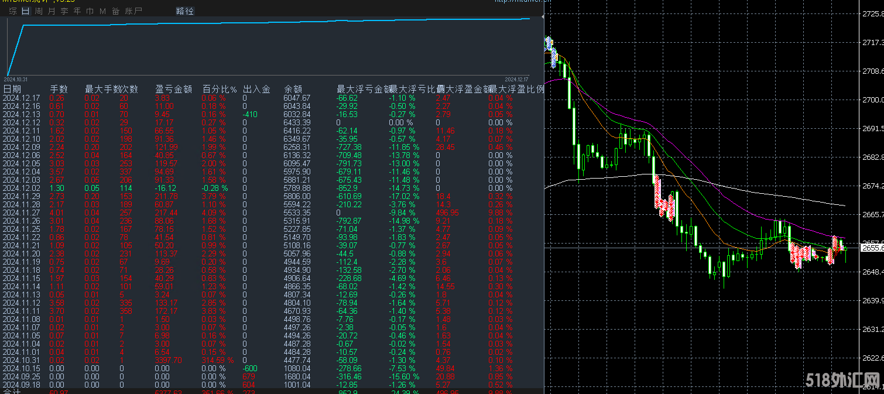The image size is (884, 394).
Task: Select the M tab
Action: click(x=102, y=11)
